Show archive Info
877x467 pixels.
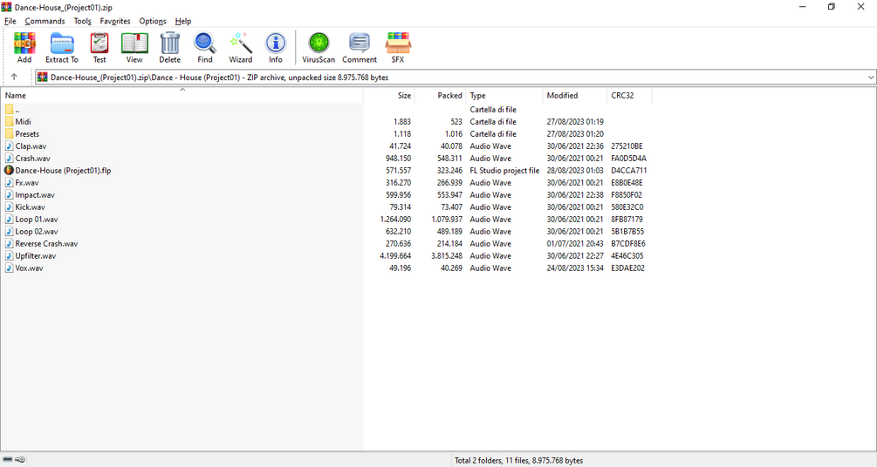275,47
